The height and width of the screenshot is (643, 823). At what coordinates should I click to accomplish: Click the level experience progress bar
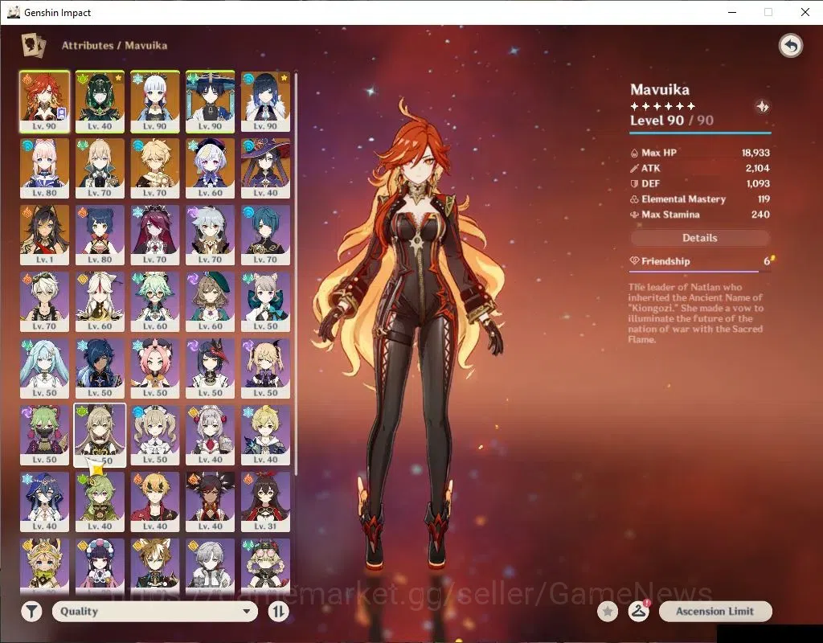(700, 133)
